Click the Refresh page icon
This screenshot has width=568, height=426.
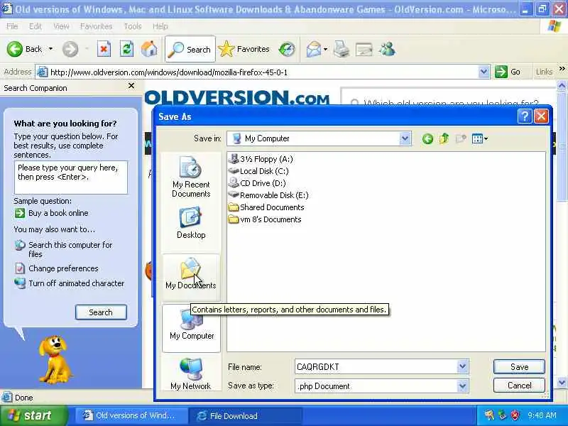pyautogui.click(x=126, y=49)
